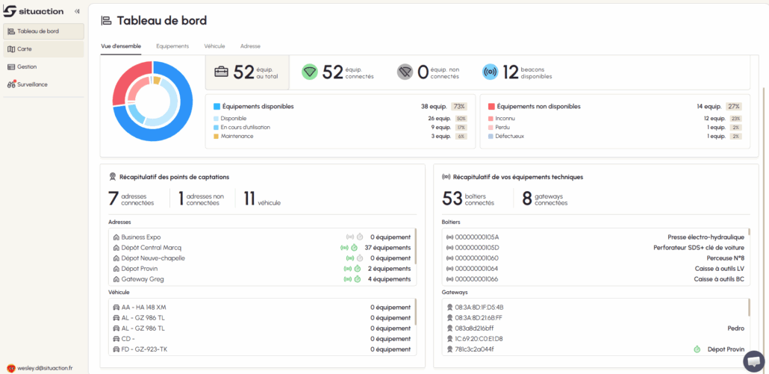
Task: Click signal icon beside boîtier 000000001066
Action: click(449, 279)
